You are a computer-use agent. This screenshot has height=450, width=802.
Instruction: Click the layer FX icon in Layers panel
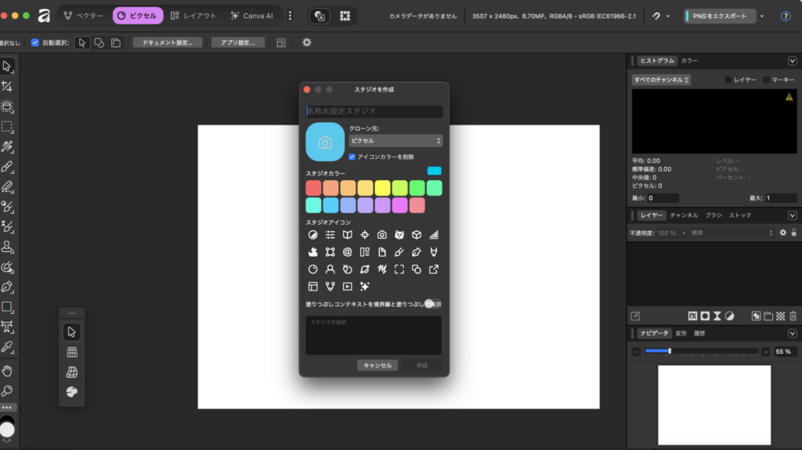[x=693, y=316]
